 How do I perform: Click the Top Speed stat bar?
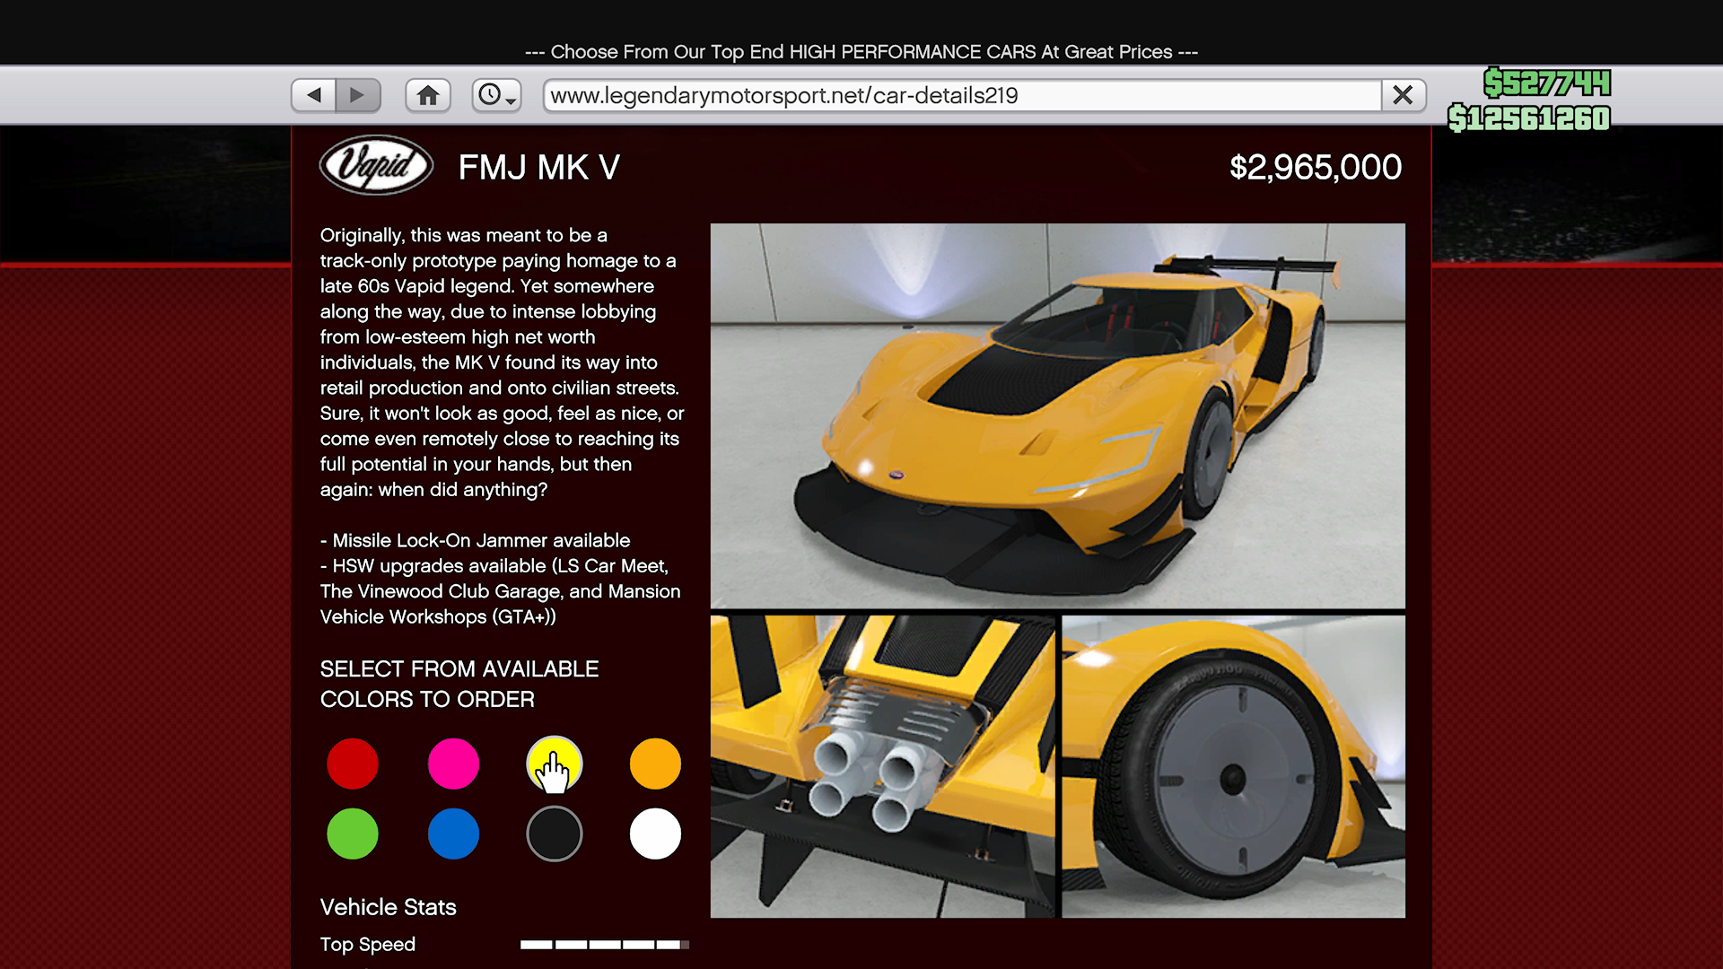click(x=604, y=944)
